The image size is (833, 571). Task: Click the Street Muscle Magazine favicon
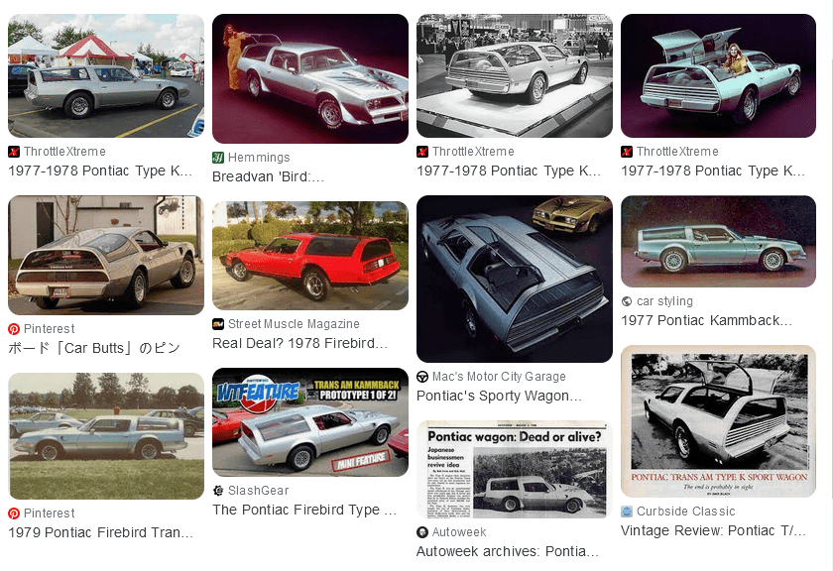point(219,323)
